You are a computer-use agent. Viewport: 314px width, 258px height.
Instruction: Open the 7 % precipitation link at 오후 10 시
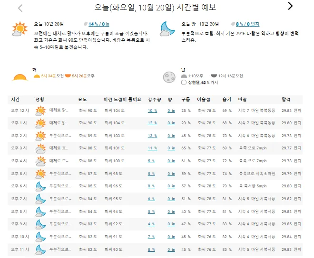click(x=151, y=237)
